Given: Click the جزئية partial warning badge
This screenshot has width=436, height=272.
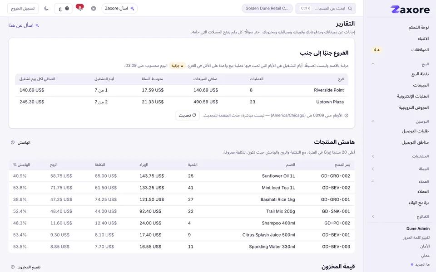Looking at the screenshot, I should tap(177, 65).
